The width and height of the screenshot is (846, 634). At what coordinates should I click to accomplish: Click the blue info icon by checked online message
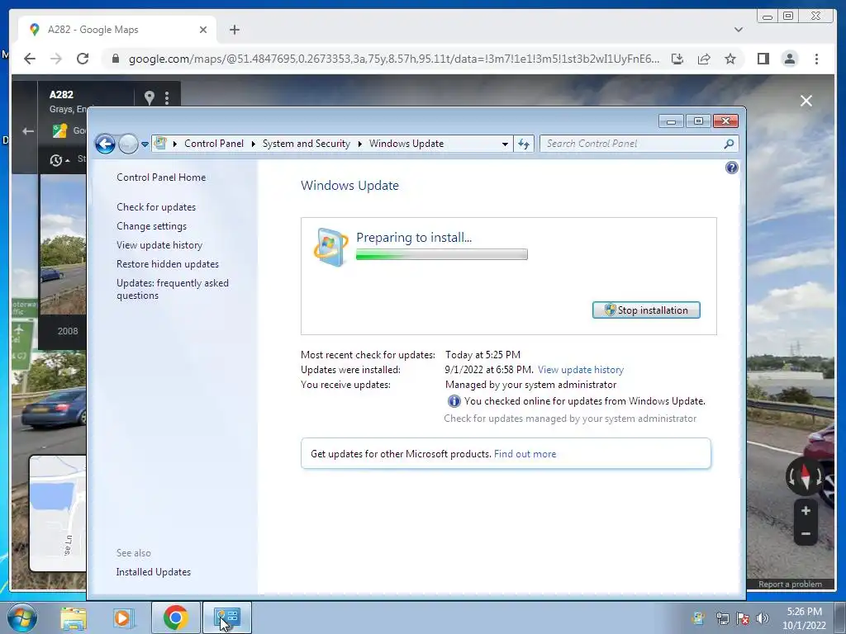tap(454, 401)
